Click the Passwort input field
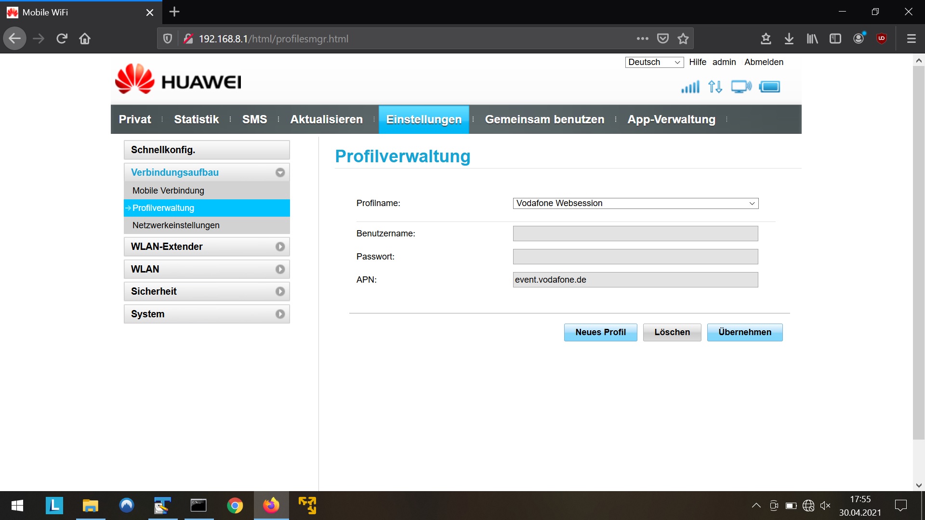Viewport: 925px width, 520px height. point(635,257)
